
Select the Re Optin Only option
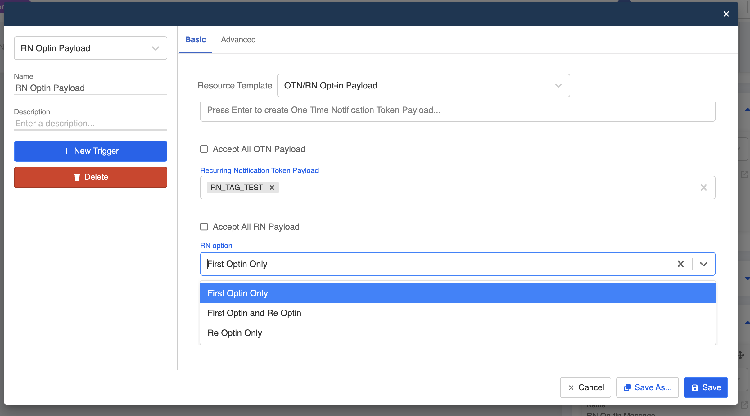point(235,333)
